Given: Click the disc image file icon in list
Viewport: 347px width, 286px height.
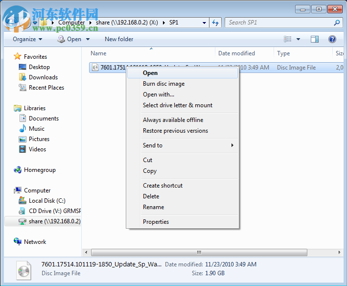Looking at the screenshot, I should [95, 67].
